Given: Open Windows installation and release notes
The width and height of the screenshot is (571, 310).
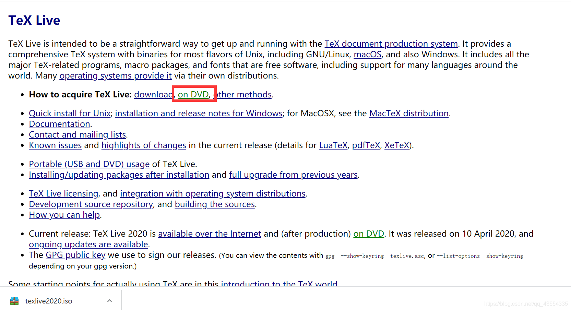Looking at the screenshot, I should point(199,114).
